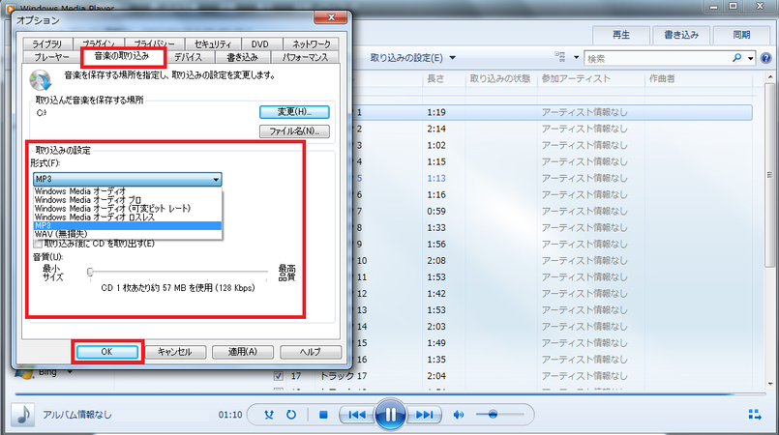Viewport: 779px width, 435px height.
Task: Open the パフォーマンス options tab
Action: click(x=305, y=57)
